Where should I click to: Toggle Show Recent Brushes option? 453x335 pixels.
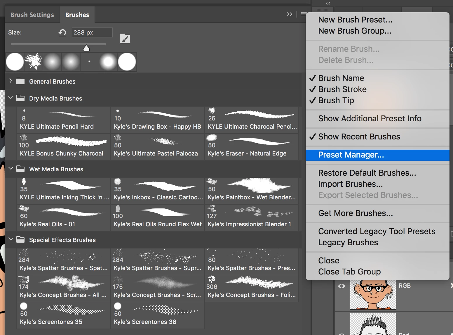(378, 137)
